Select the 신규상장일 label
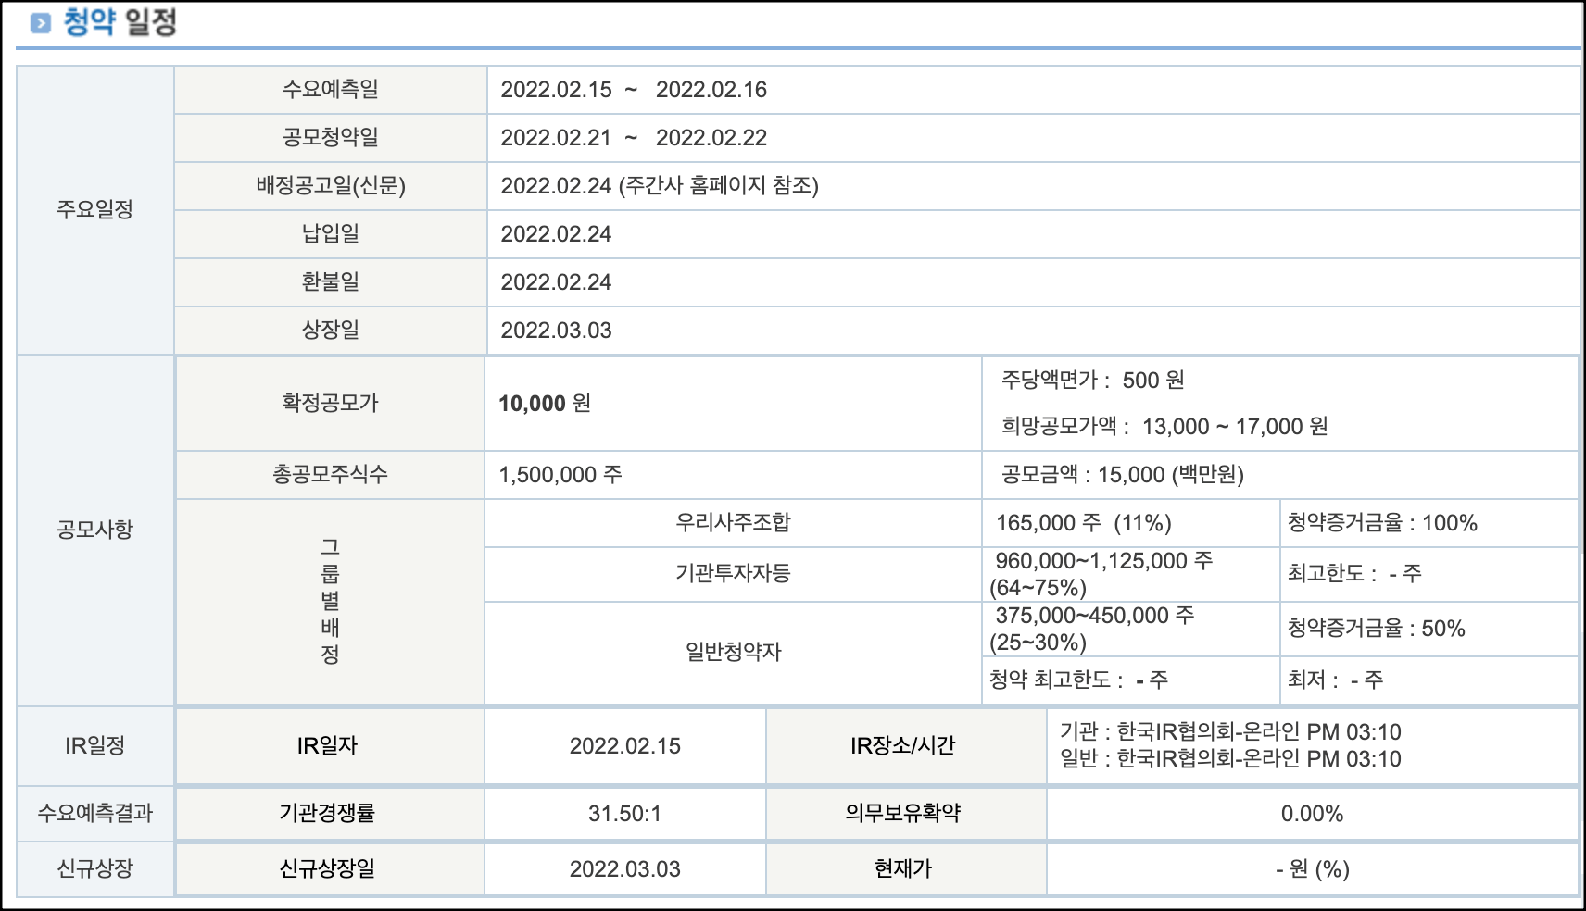This screenshot has height=911, width=1586. (327, 869)
